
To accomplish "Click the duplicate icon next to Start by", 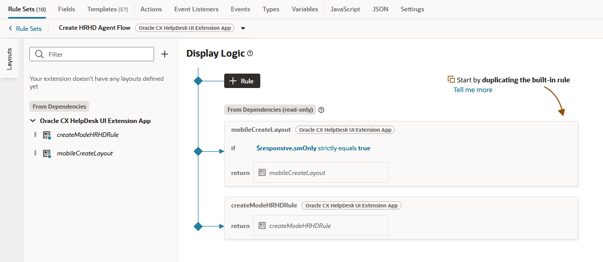I will [451, 79].
